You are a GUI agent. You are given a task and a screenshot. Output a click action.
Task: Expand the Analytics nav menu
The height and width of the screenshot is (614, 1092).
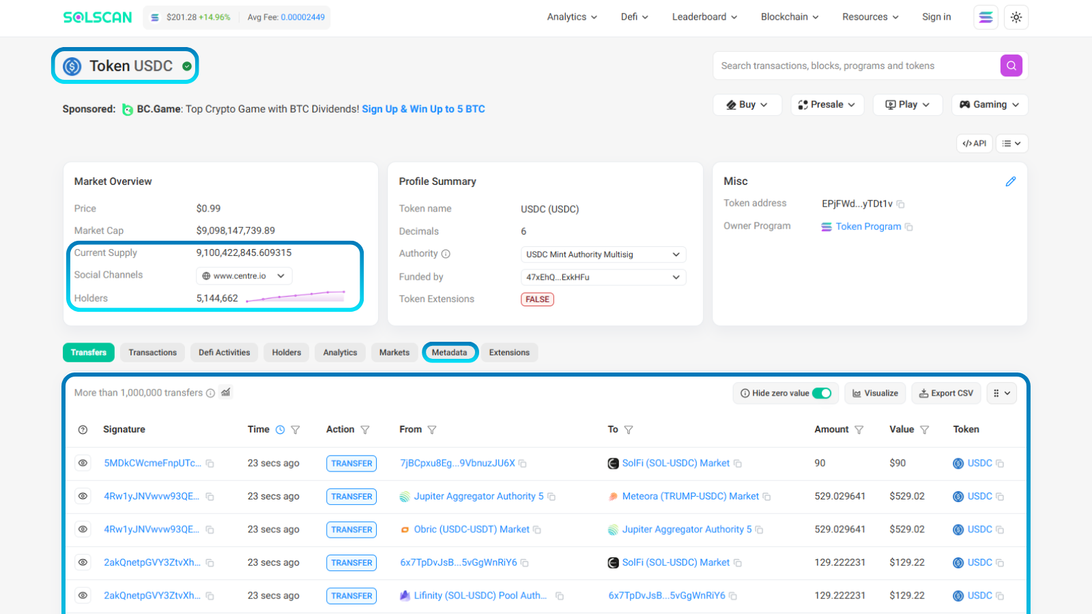click(x=572, y=17)
